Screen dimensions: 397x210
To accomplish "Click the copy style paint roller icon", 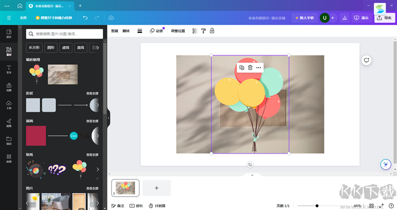I will pos(203,31).
